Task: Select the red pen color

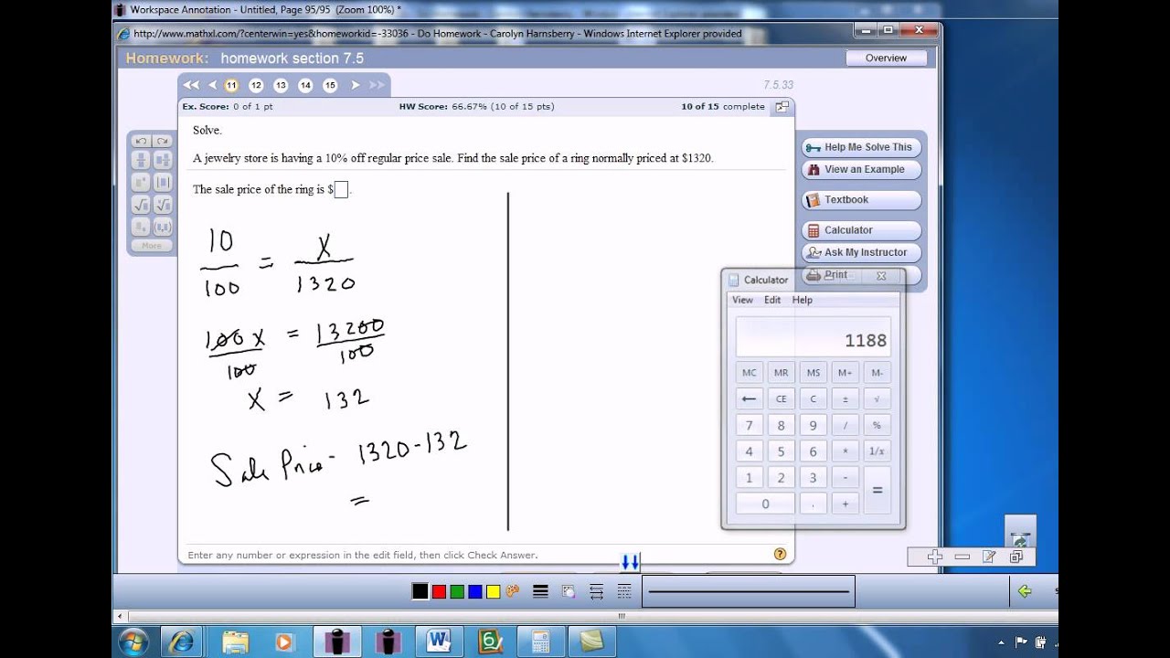Action: pyautogui.click(x=439, y=591)
